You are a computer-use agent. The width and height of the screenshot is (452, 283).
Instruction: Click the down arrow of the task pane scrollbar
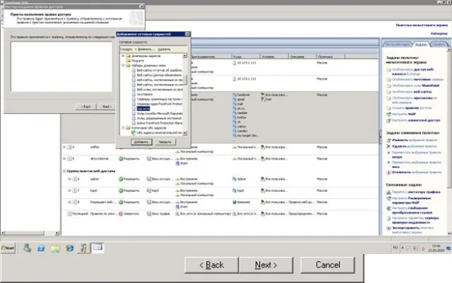point(449,233)
